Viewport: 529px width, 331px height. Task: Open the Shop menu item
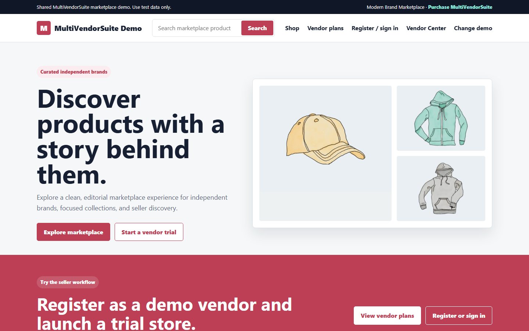point(292,28)
